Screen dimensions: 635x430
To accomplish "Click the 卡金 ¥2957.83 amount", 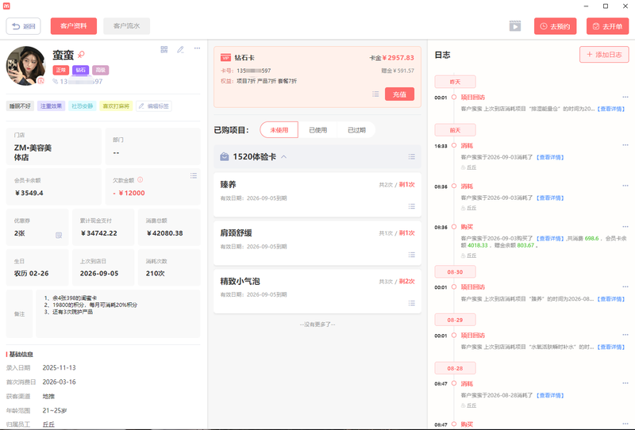I will click(391, 58).
